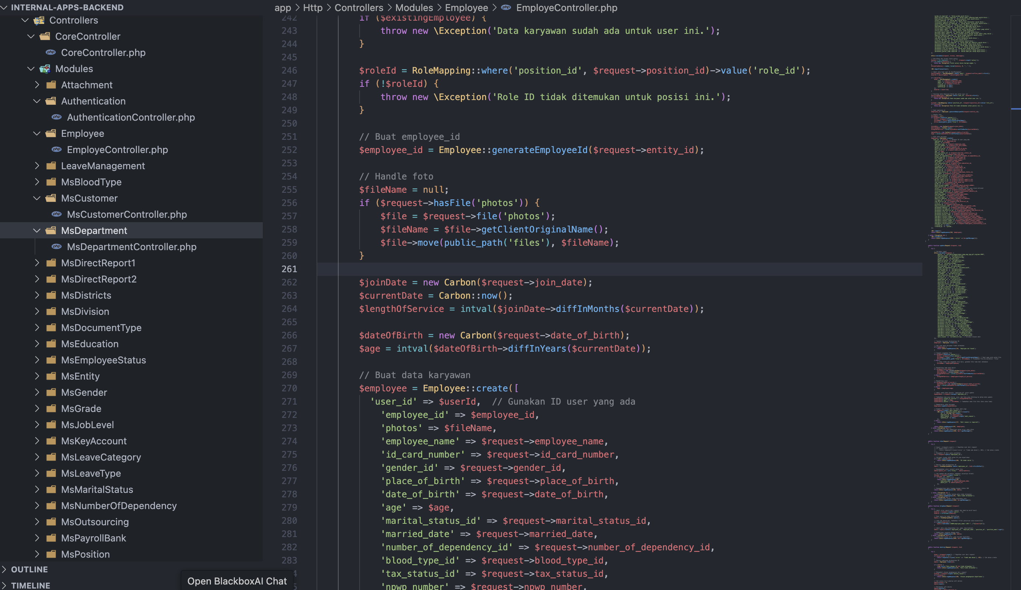Click the Attachment folder icon
This screenshot has height=590, width=1021.
pos(51,85)
